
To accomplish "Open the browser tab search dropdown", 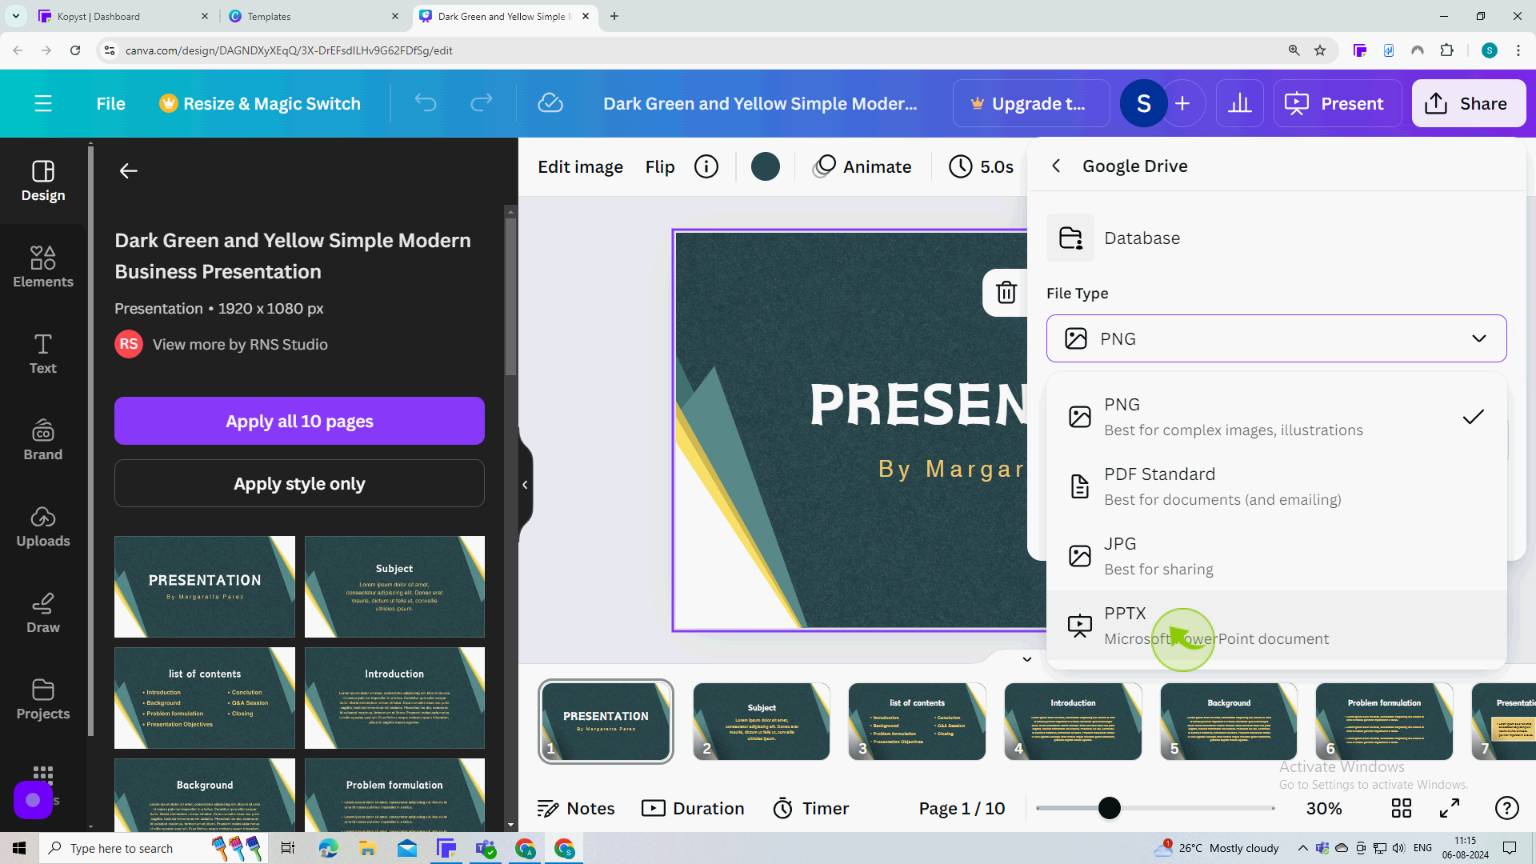I will (16, 16).
